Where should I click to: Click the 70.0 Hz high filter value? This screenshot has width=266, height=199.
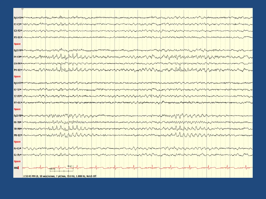tap(70, 176)
